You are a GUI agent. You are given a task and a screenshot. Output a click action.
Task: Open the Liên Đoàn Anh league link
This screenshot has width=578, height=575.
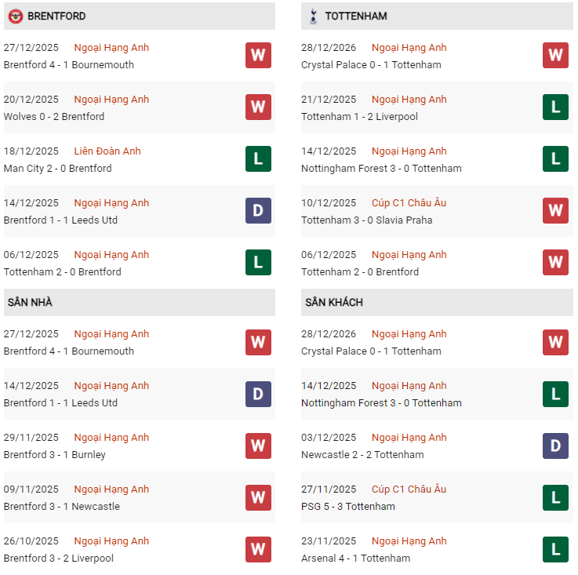[x=107, y=151]
